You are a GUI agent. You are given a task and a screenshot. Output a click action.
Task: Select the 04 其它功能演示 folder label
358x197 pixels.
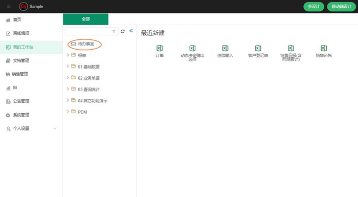(93, 101)
